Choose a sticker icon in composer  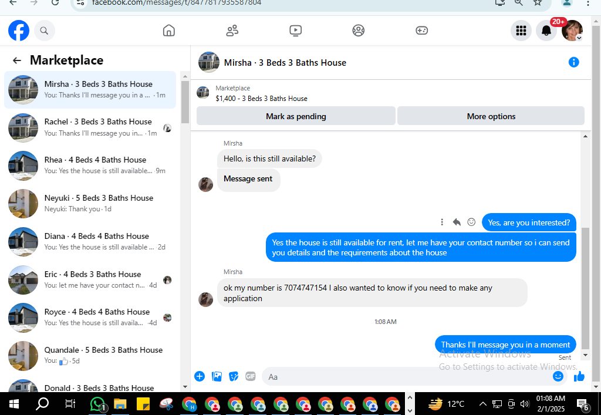(x=234, y=377)
